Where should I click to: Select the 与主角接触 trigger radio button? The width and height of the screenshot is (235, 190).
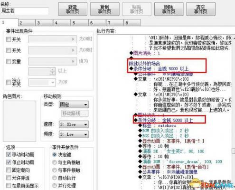pos(54,162)
